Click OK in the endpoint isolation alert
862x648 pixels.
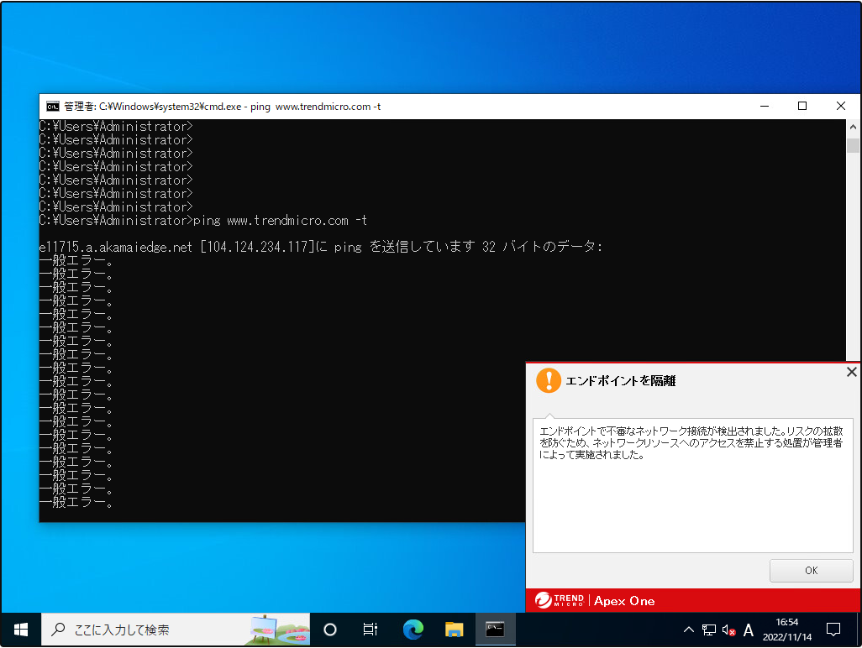click(811, 571)
